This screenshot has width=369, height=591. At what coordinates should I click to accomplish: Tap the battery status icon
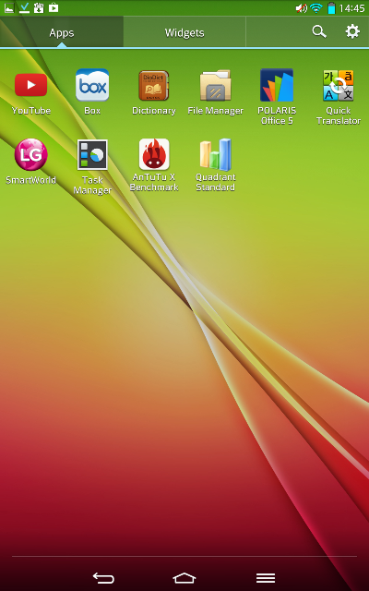(x=331, y=8)
